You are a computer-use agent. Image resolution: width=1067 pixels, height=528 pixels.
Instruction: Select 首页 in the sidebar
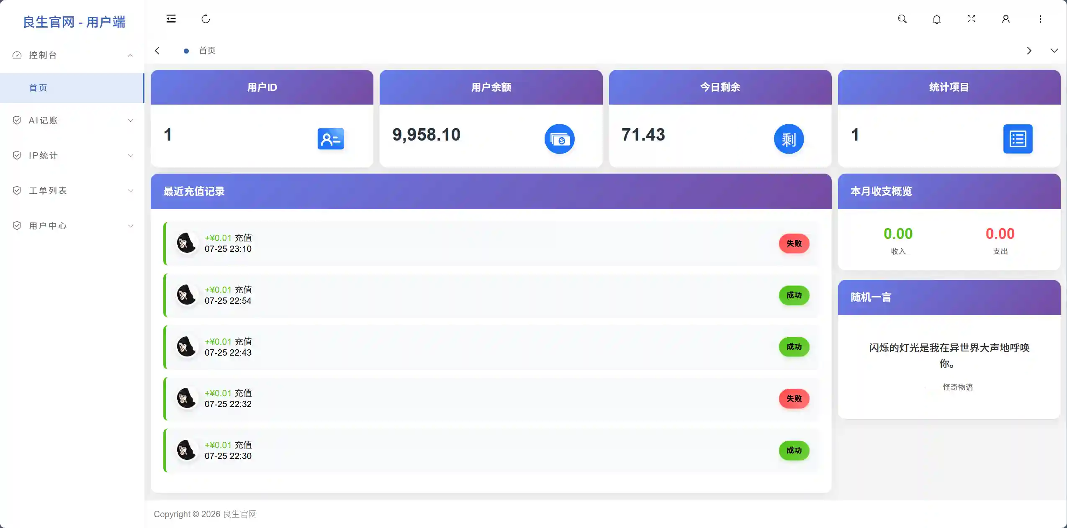[39, 88]
